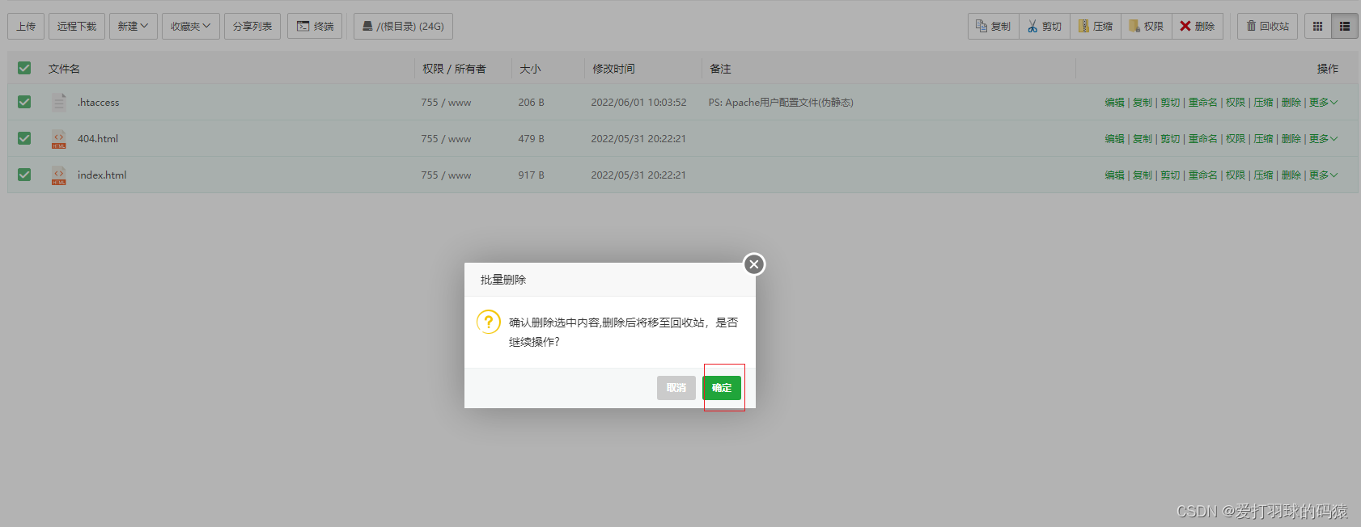Click the /(根目录) (24G) disk button
This screenshot has width=1361, height=527.
tap(403, 26)
